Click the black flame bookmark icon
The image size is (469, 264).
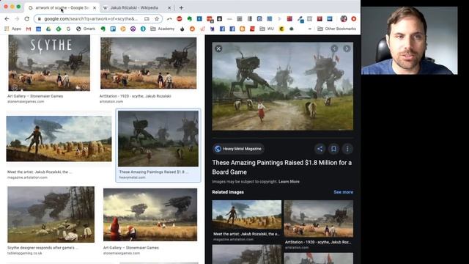point(182,29)
